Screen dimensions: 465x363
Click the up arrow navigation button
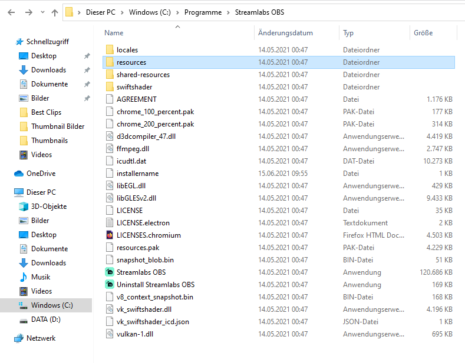[x=54, y=12]
